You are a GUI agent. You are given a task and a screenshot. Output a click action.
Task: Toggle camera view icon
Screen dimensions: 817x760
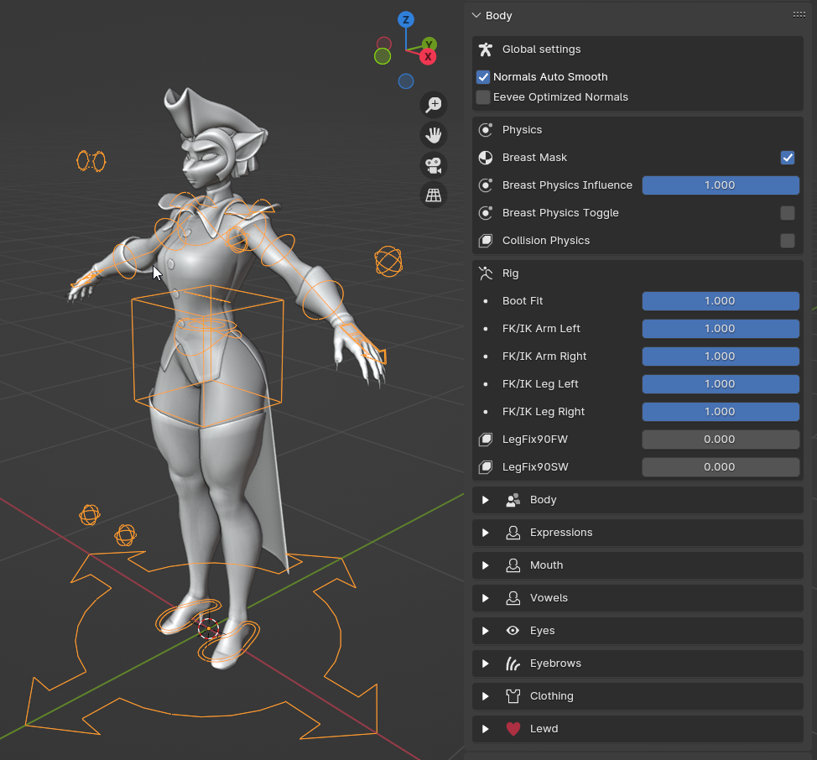[434, 165]
